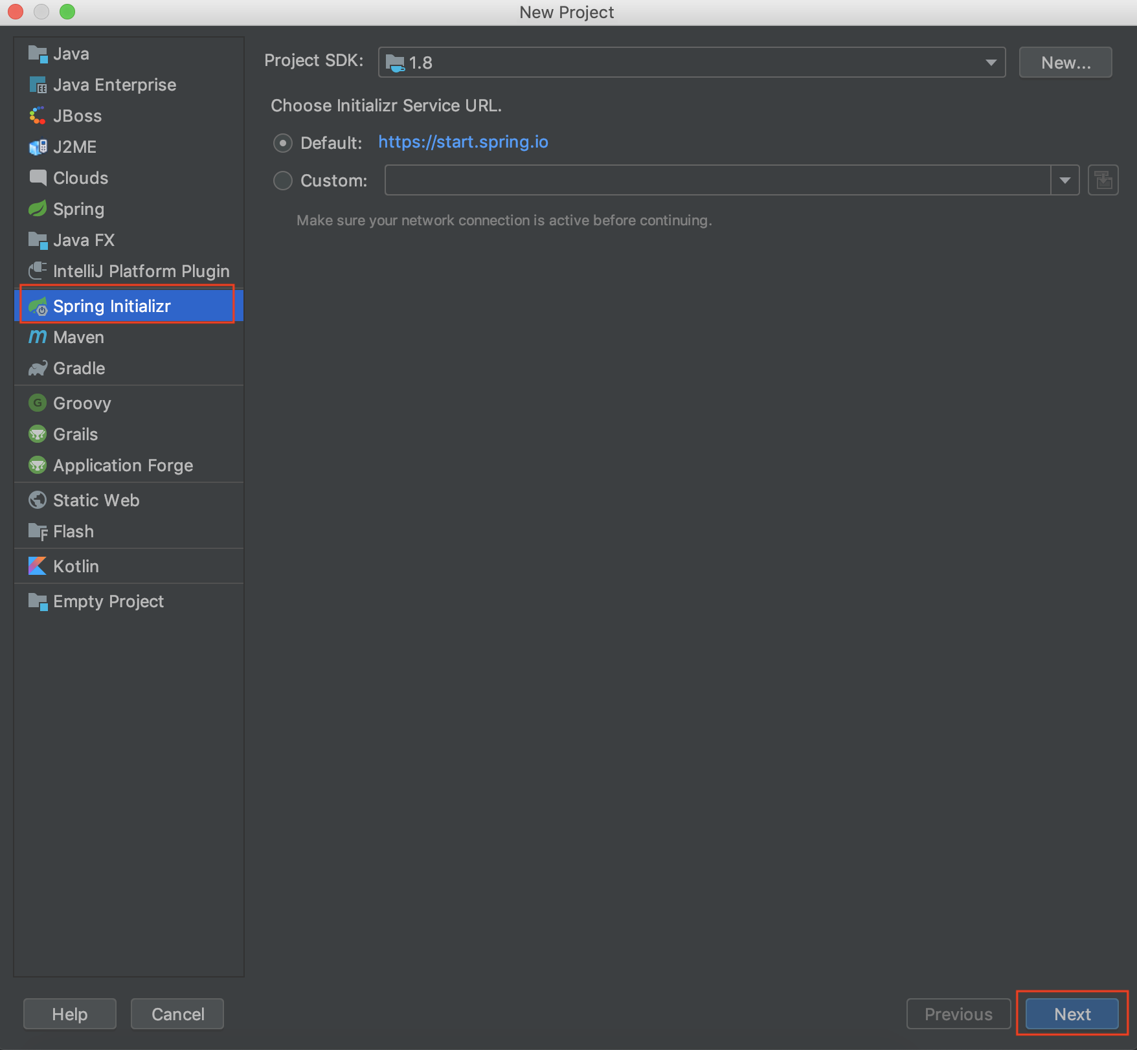The width and height of the screenshot is (1137, 1050).
Task: Select the Java list label
Action: (71, 54)
